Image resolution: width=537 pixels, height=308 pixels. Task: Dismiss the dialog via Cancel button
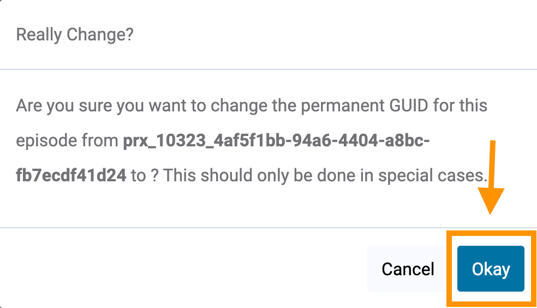pyautogui.click(x=408, y=269)
